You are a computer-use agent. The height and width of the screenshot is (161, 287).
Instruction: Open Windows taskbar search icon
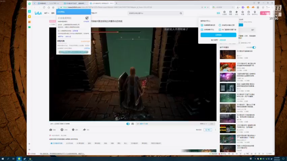pos(8,159)
